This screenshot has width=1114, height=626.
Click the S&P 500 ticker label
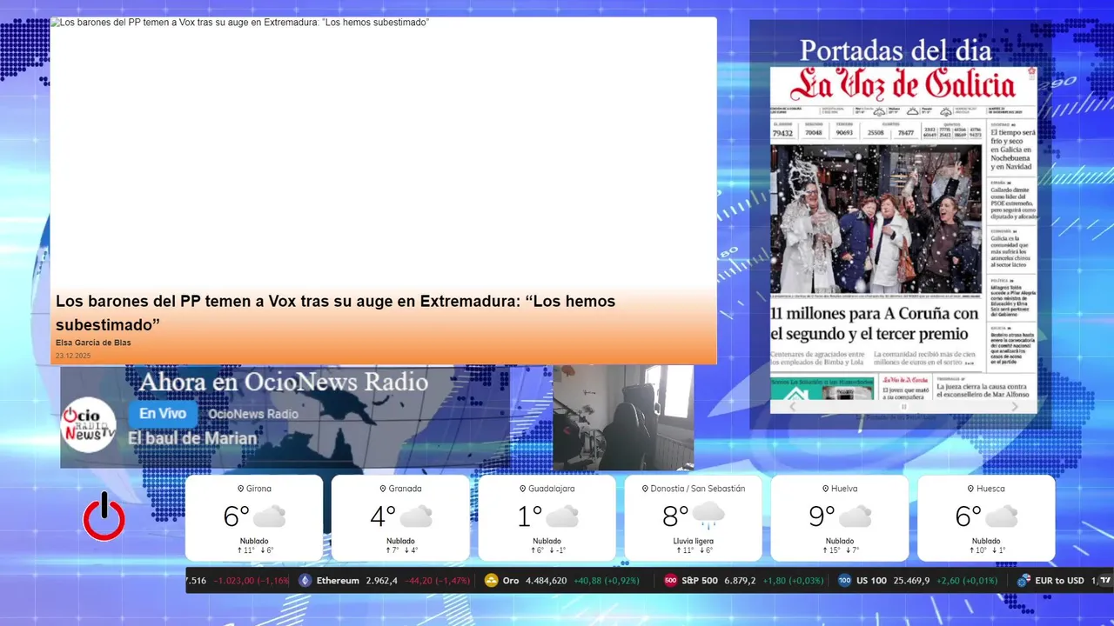[701, 581]
